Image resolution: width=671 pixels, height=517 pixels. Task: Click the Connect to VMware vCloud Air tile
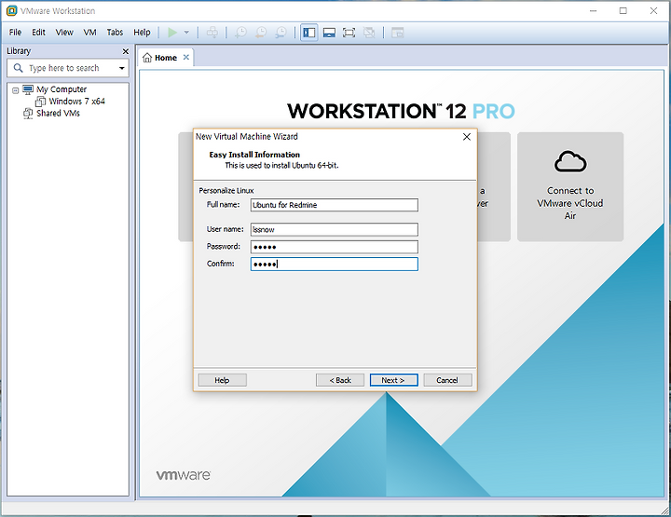pyautogui.click(x=570, y=187)
